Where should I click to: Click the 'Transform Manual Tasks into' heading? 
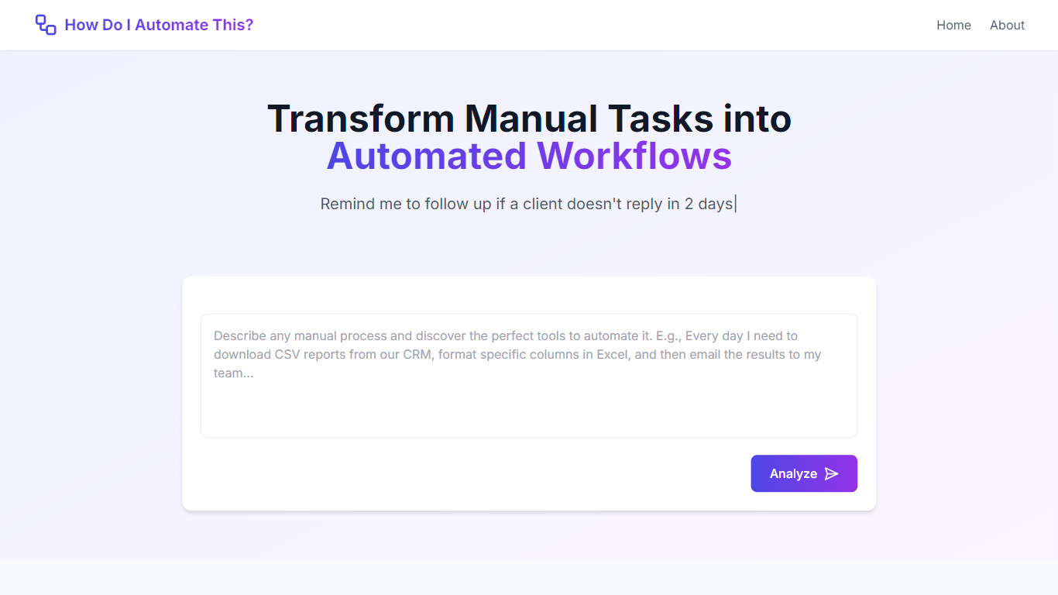529,119
